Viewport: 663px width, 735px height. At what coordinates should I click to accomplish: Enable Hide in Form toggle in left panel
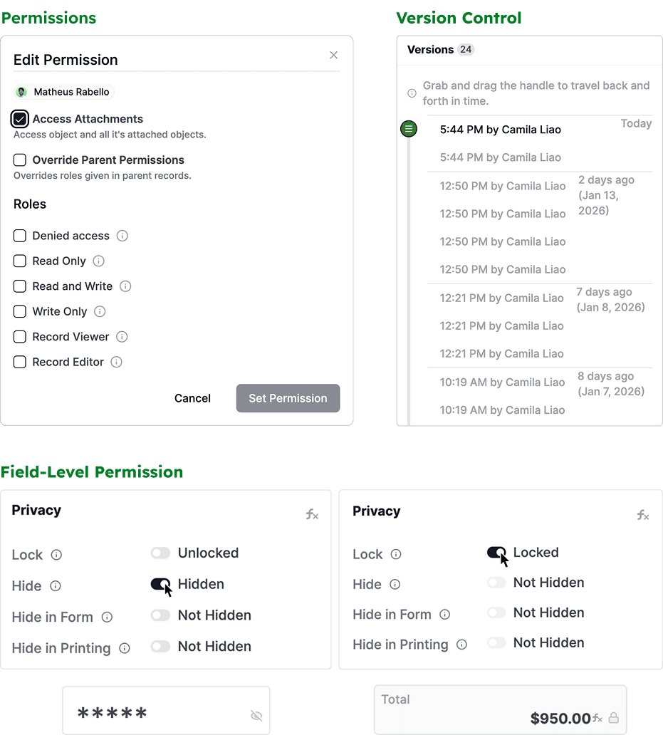160,615
